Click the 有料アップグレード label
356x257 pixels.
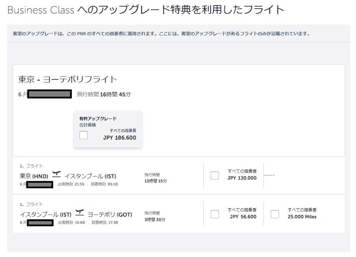click(x=98, y=119)
